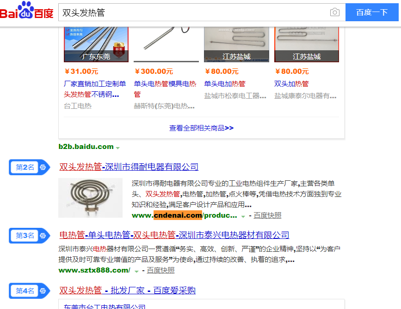Click the www.cndenai.com result URL
The width and height of the screenshot is (401, 309).
point(185,215)
